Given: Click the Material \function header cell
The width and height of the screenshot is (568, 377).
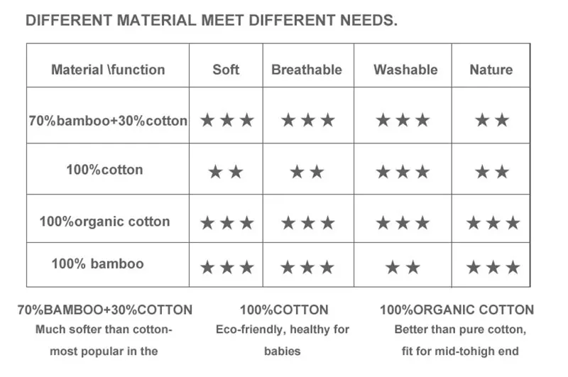Looking at the screenshot, I should coord(108,70).
